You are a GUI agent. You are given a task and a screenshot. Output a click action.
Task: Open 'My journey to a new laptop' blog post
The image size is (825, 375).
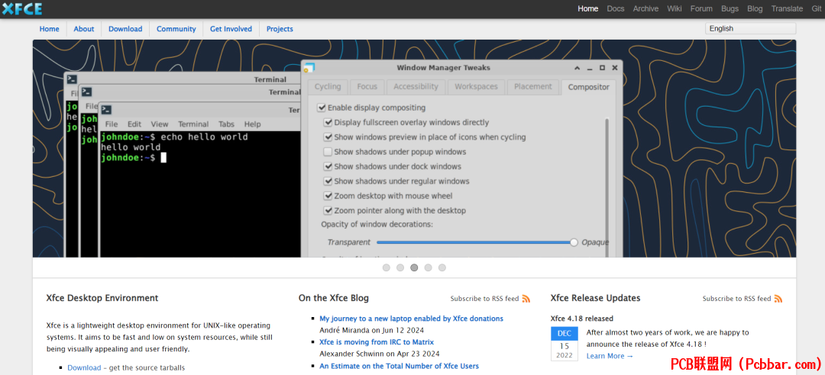point(412,319)
